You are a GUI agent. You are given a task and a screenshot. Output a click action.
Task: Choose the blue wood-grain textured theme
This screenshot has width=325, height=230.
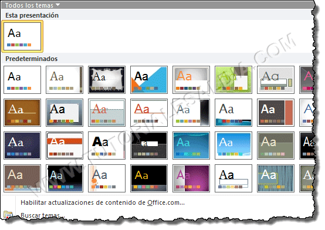276,178
